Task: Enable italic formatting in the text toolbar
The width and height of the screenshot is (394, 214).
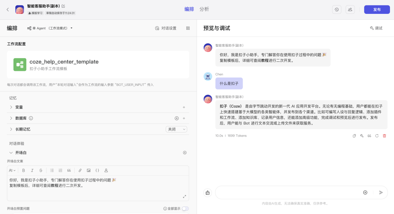Action: [32, 170]
